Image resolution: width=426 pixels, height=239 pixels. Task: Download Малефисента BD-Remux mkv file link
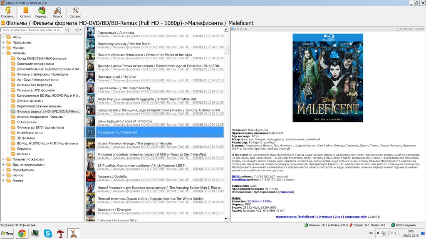(x=321, y=217)
